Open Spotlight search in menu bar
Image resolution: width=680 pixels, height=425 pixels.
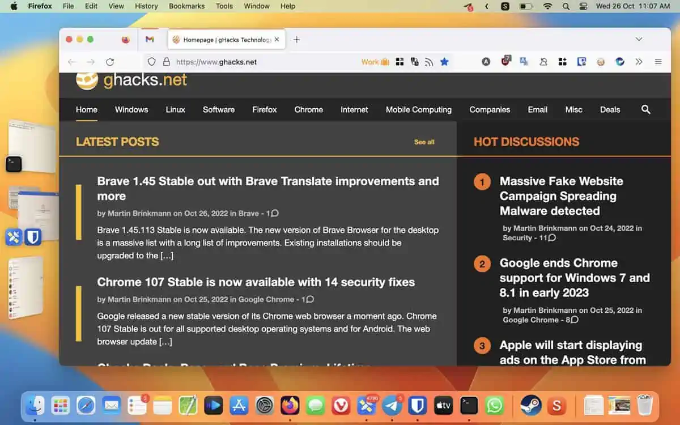click(566, 6)
